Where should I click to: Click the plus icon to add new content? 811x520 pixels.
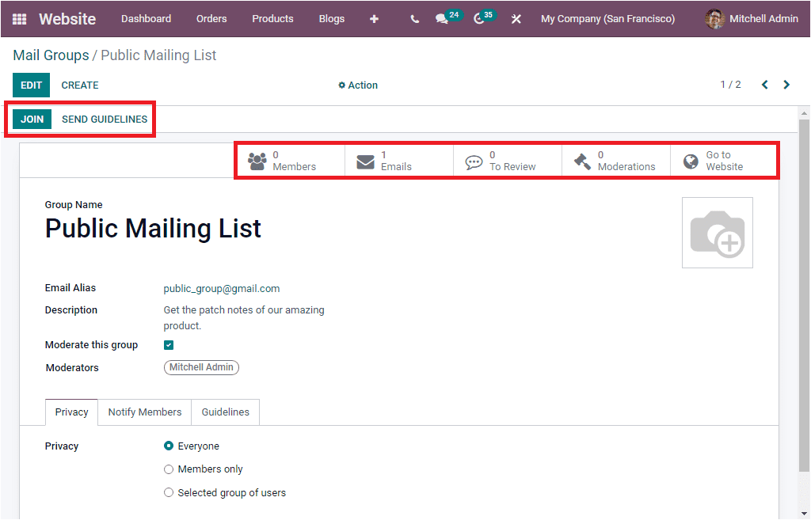click(374, 18)
